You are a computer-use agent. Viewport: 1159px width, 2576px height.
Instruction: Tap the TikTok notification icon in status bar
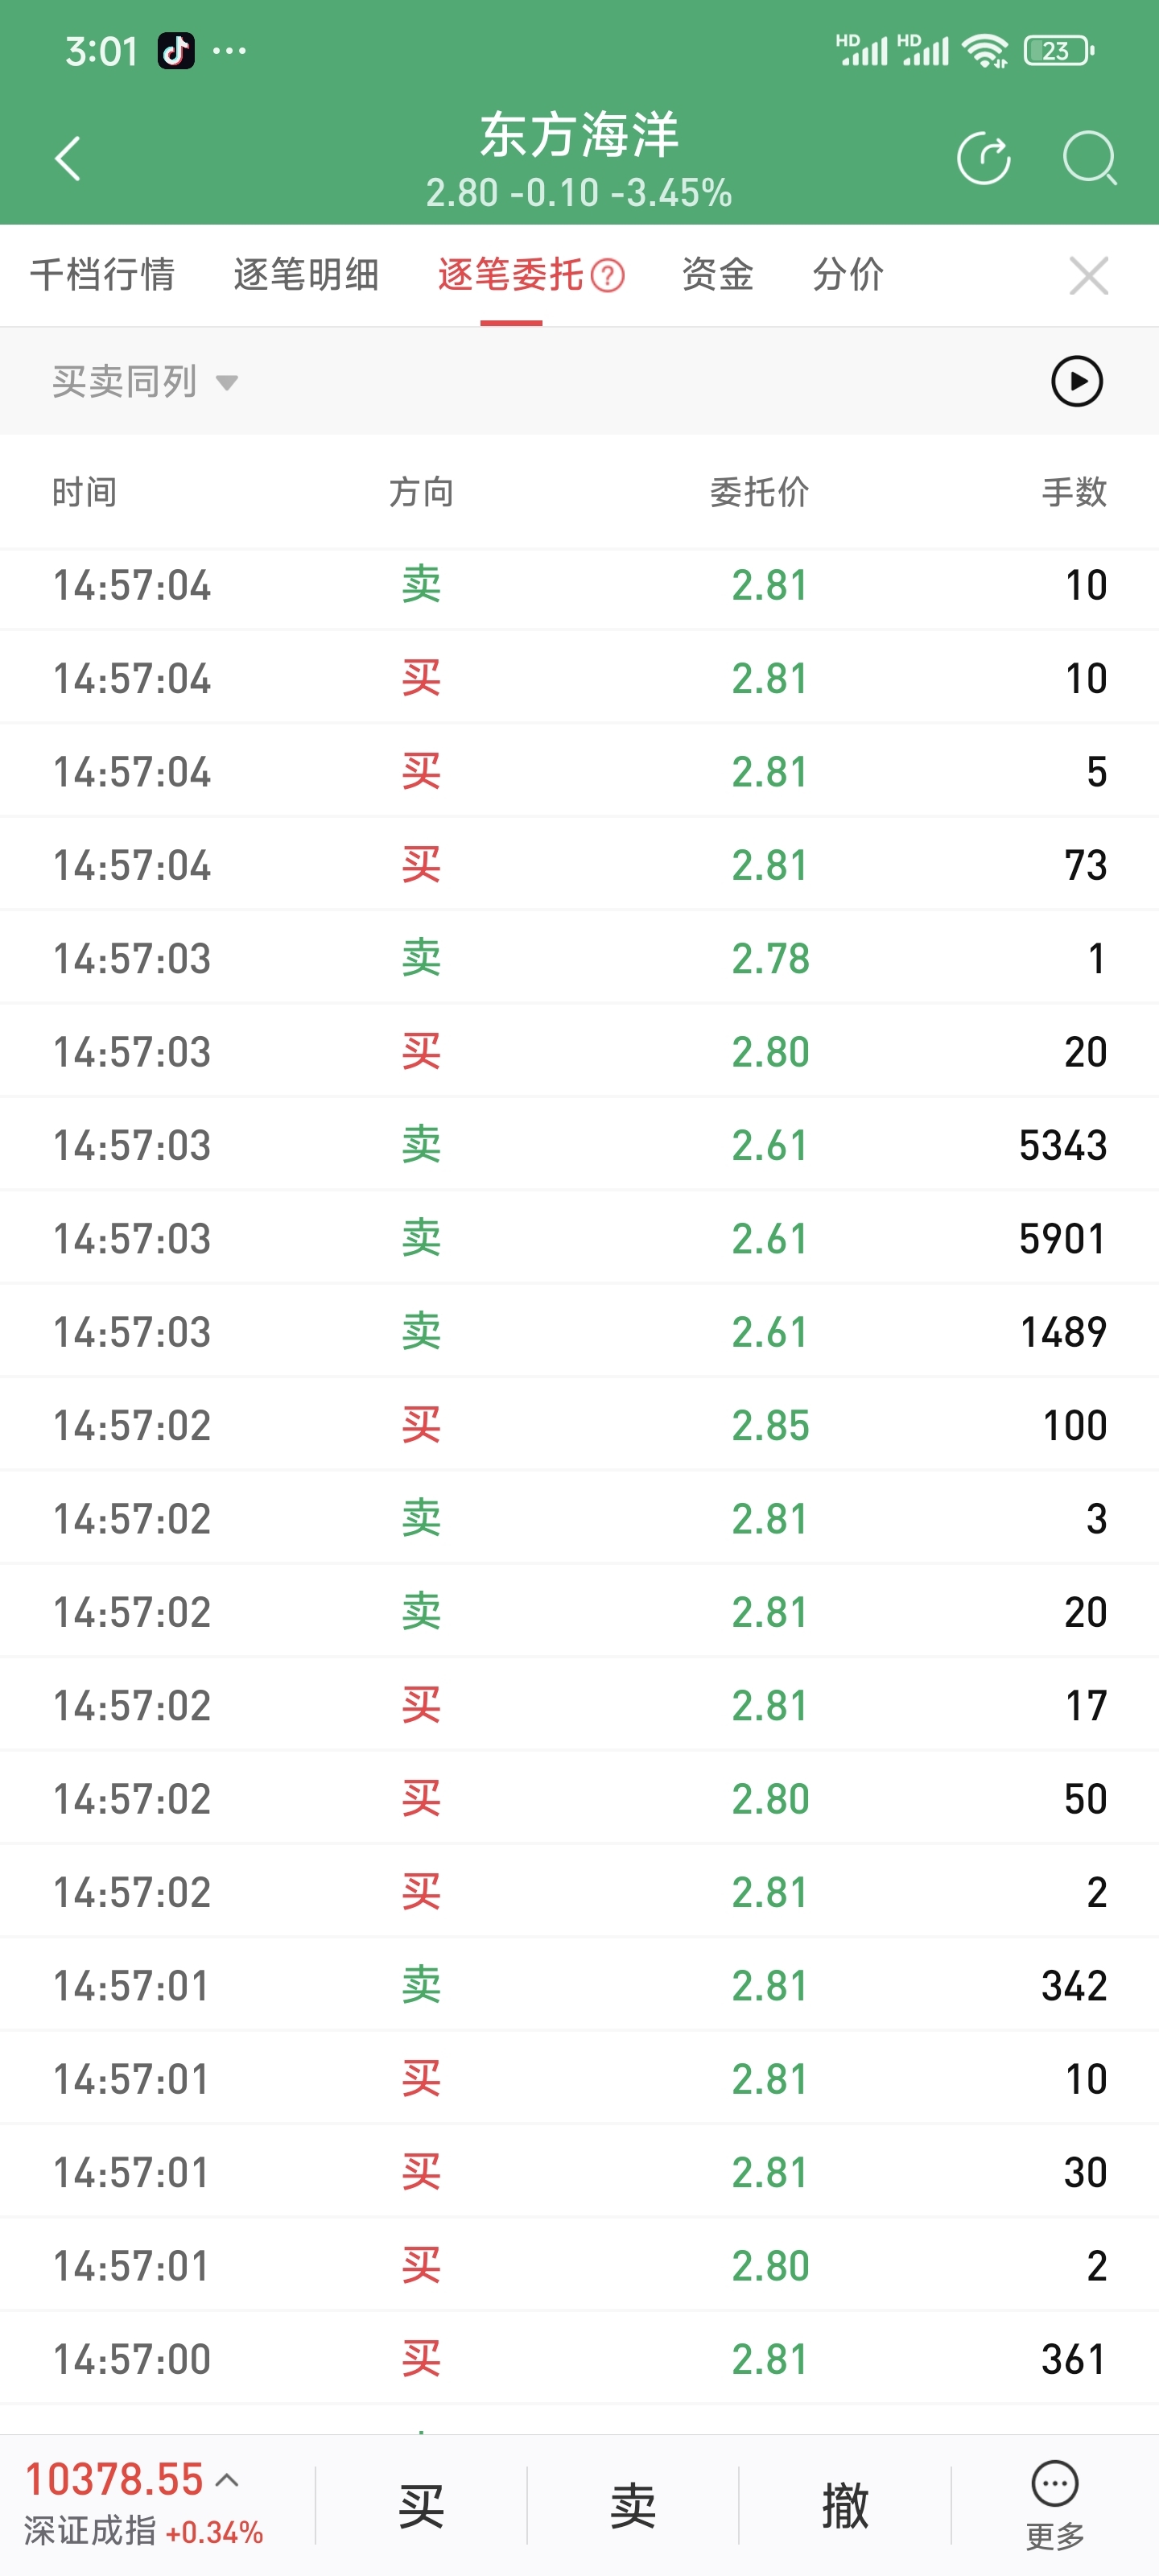(x=176, y=50)
